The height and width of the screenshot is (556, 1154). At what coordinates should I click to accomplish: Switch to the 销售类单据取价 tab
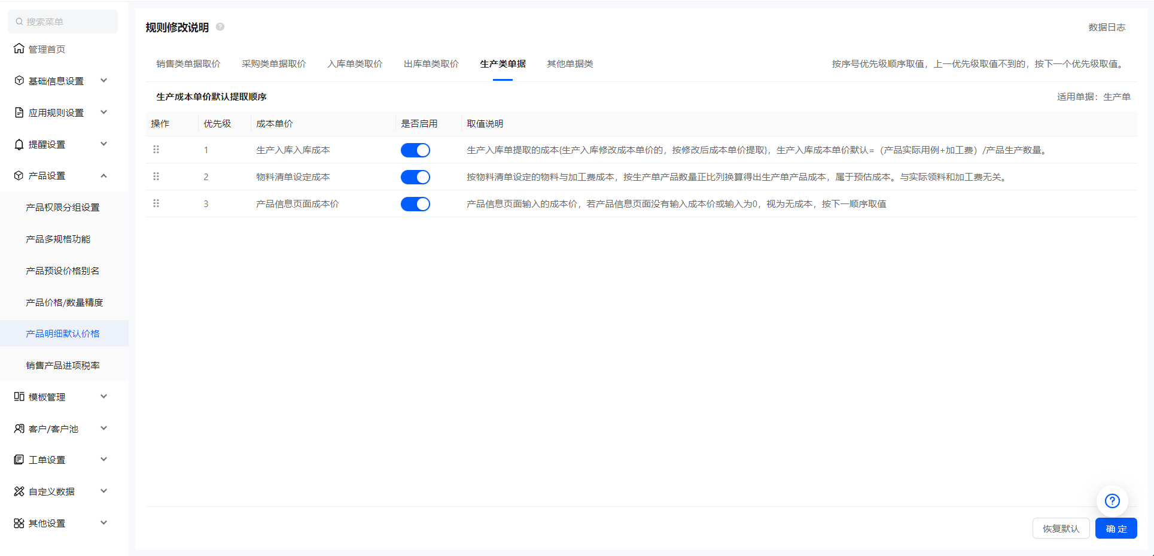pyautogui.click(x=188, y=64)
